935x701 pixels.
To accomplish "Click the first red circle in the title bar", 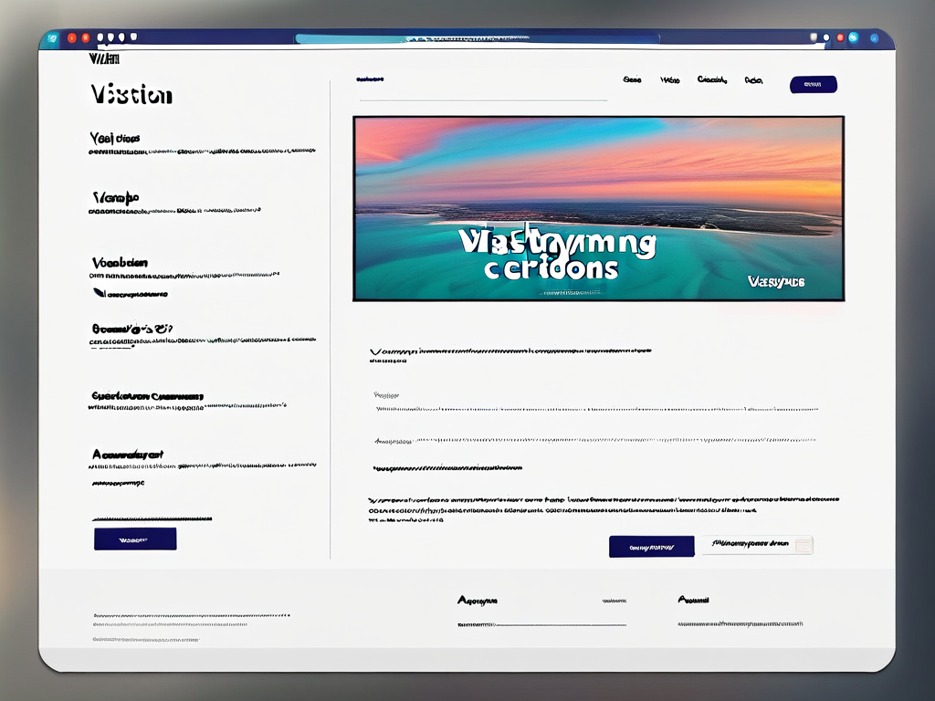I will (x=72, y=38).
